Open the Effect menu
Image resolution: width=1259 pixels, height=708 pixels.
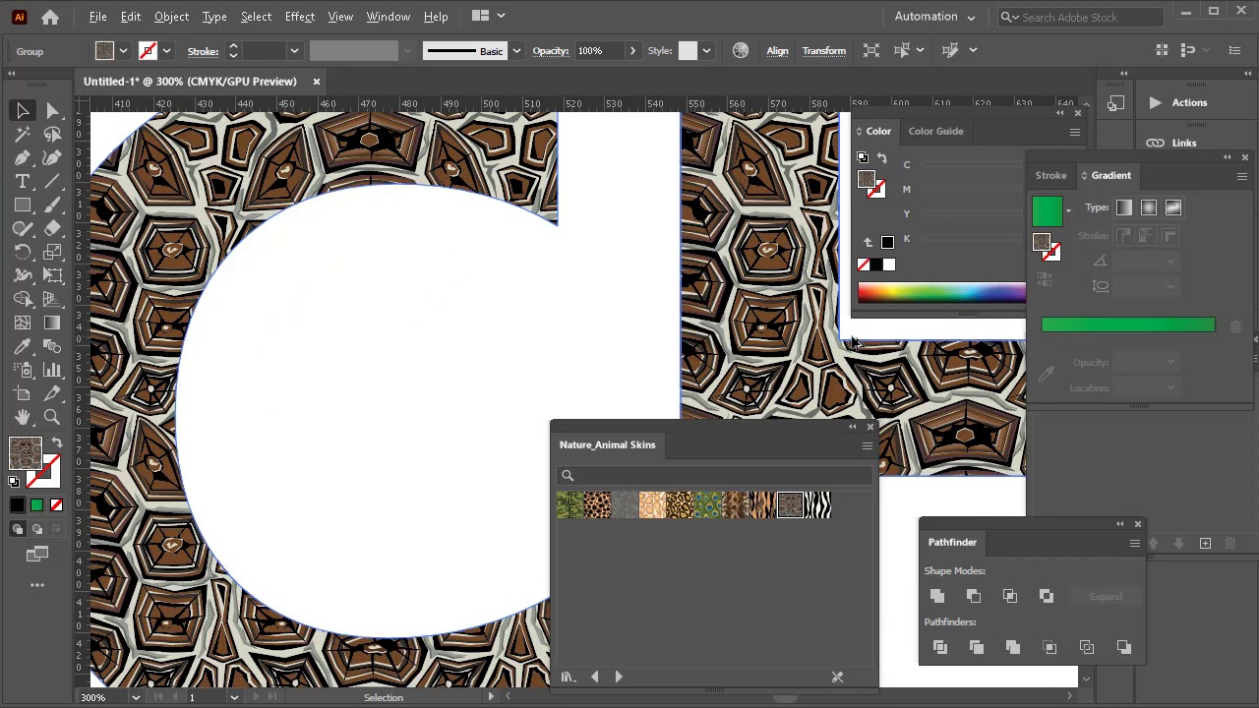(x=299, y=17)
